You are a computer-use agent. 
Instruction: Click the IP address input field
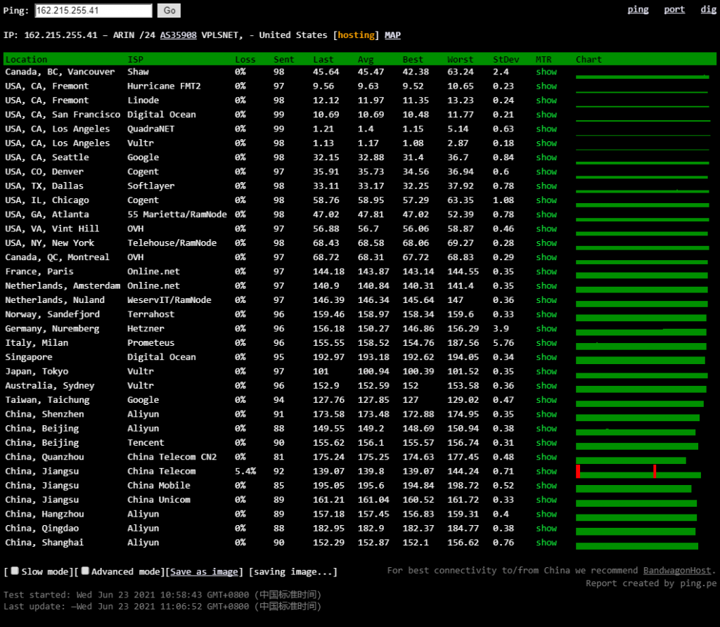pyautogui.click(x=93, y=11)
